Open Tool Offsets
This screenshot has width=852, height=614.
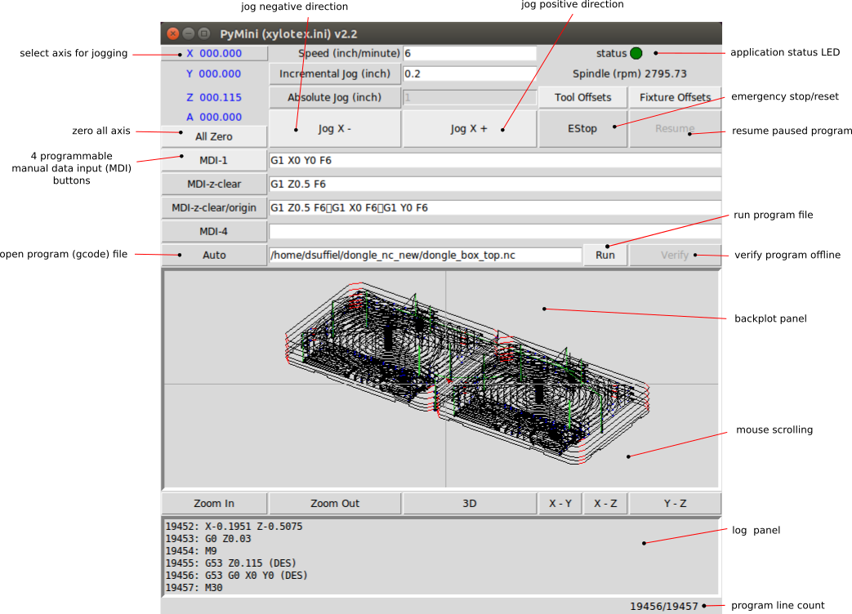(582, 98)
